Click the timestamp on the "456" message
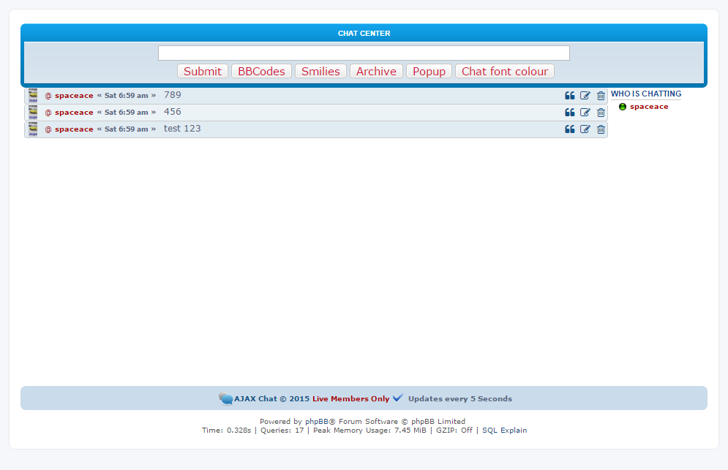Viewport: 728px width, 470px height. pyautogui.click(x=127, y=113)
